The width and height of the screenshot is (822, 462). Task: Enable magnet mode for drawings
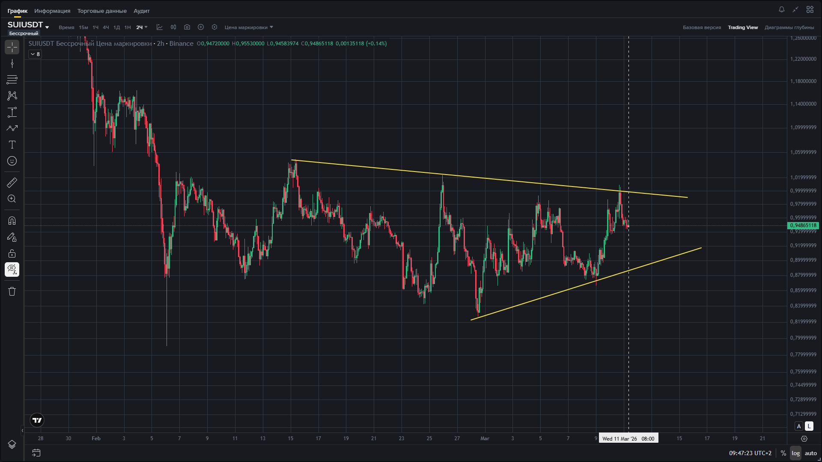12,221
